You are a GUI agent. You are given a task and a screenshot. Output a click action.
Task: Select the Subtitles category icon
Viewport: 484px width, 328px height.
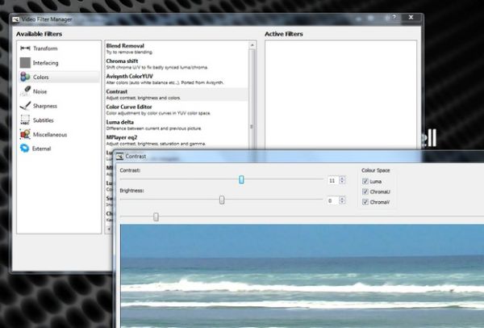(25, 120)
